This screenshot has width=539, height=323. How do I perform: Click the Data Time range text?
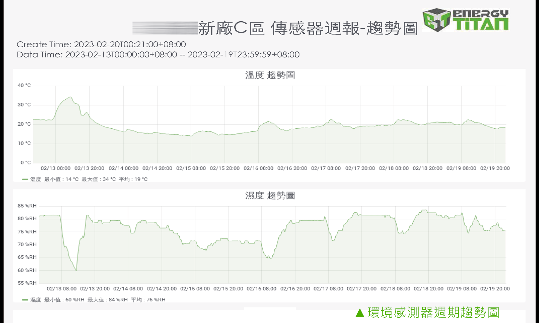pyautogui.click(x=158, y=55)
